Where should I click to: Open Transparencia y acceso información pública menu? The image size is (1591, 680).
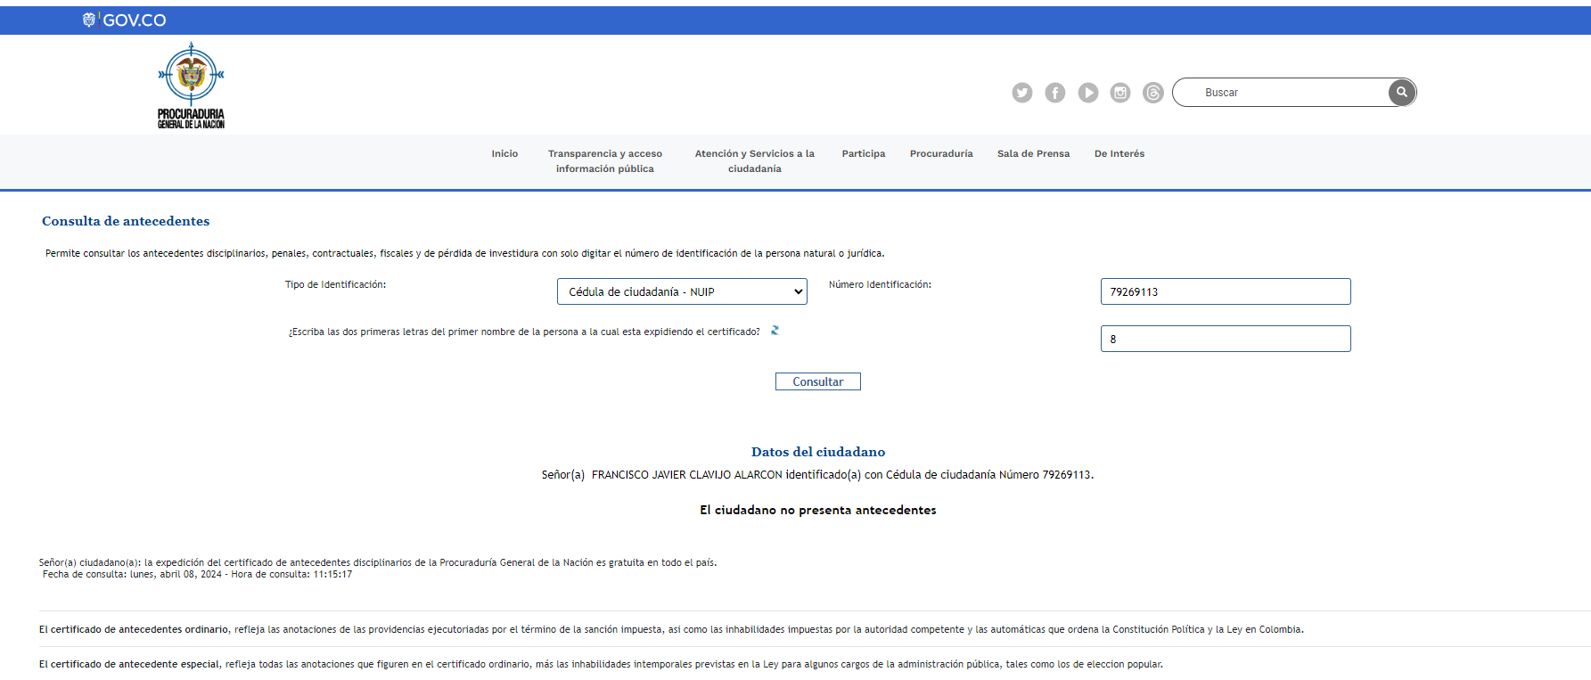coord(604,161)
